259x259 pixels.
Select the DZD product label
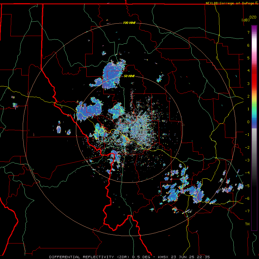click(x=253, y=17)
